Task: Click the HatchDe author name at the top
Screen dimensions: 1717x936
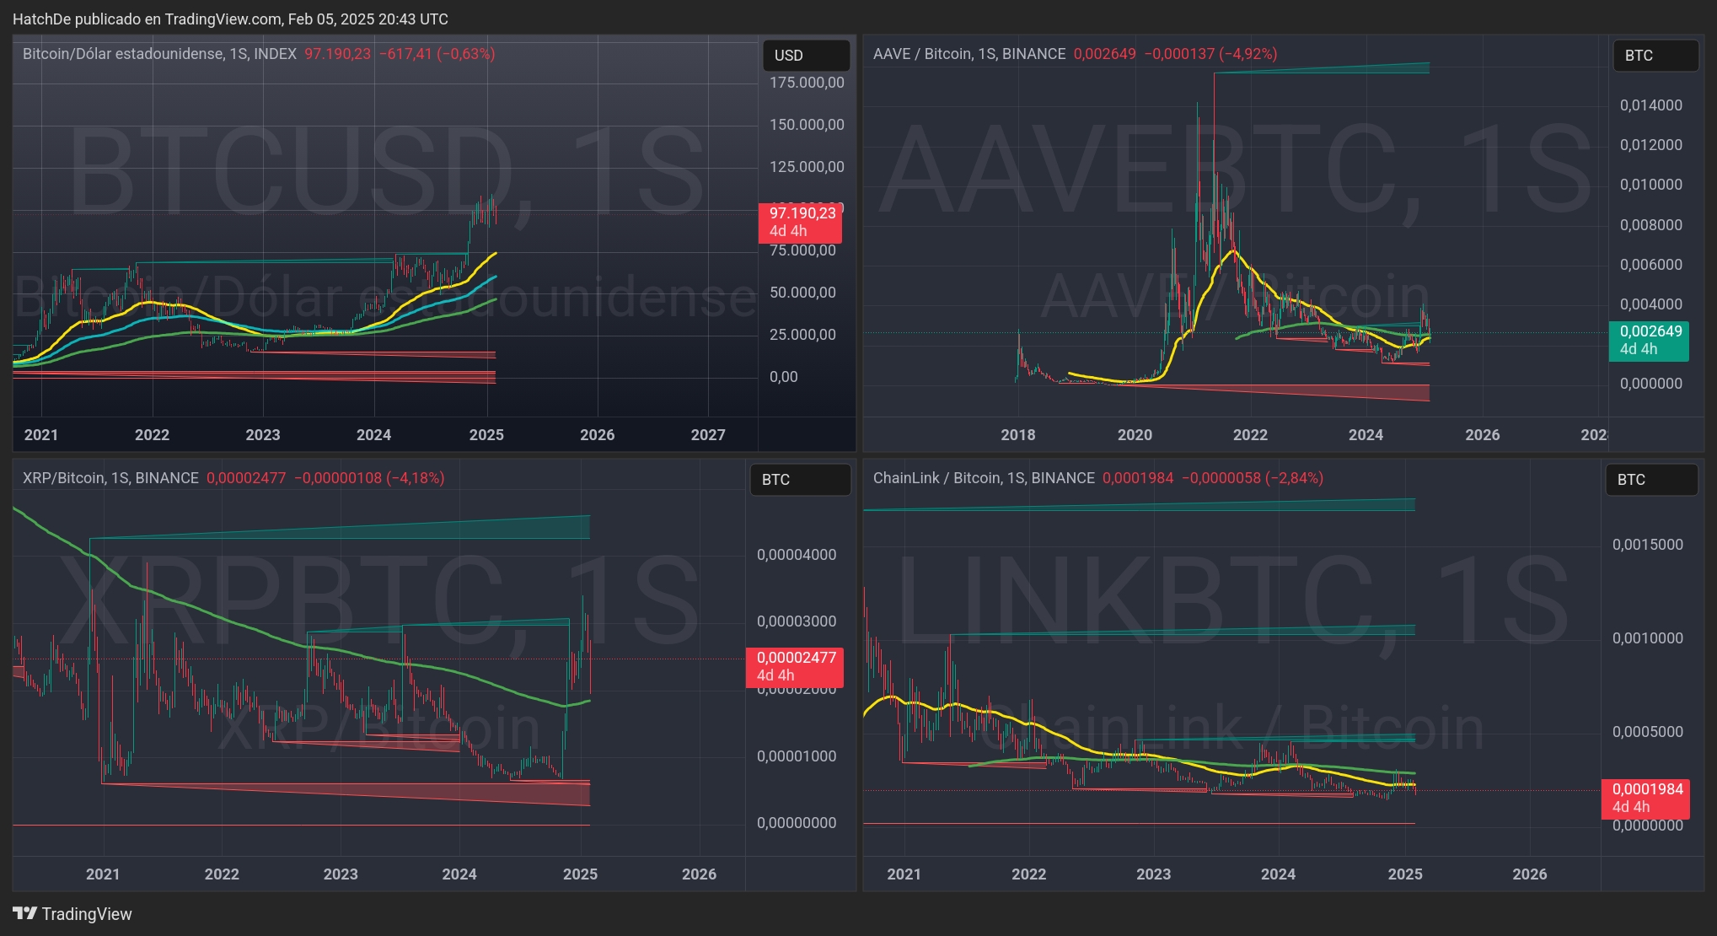Action: [44, 19]
